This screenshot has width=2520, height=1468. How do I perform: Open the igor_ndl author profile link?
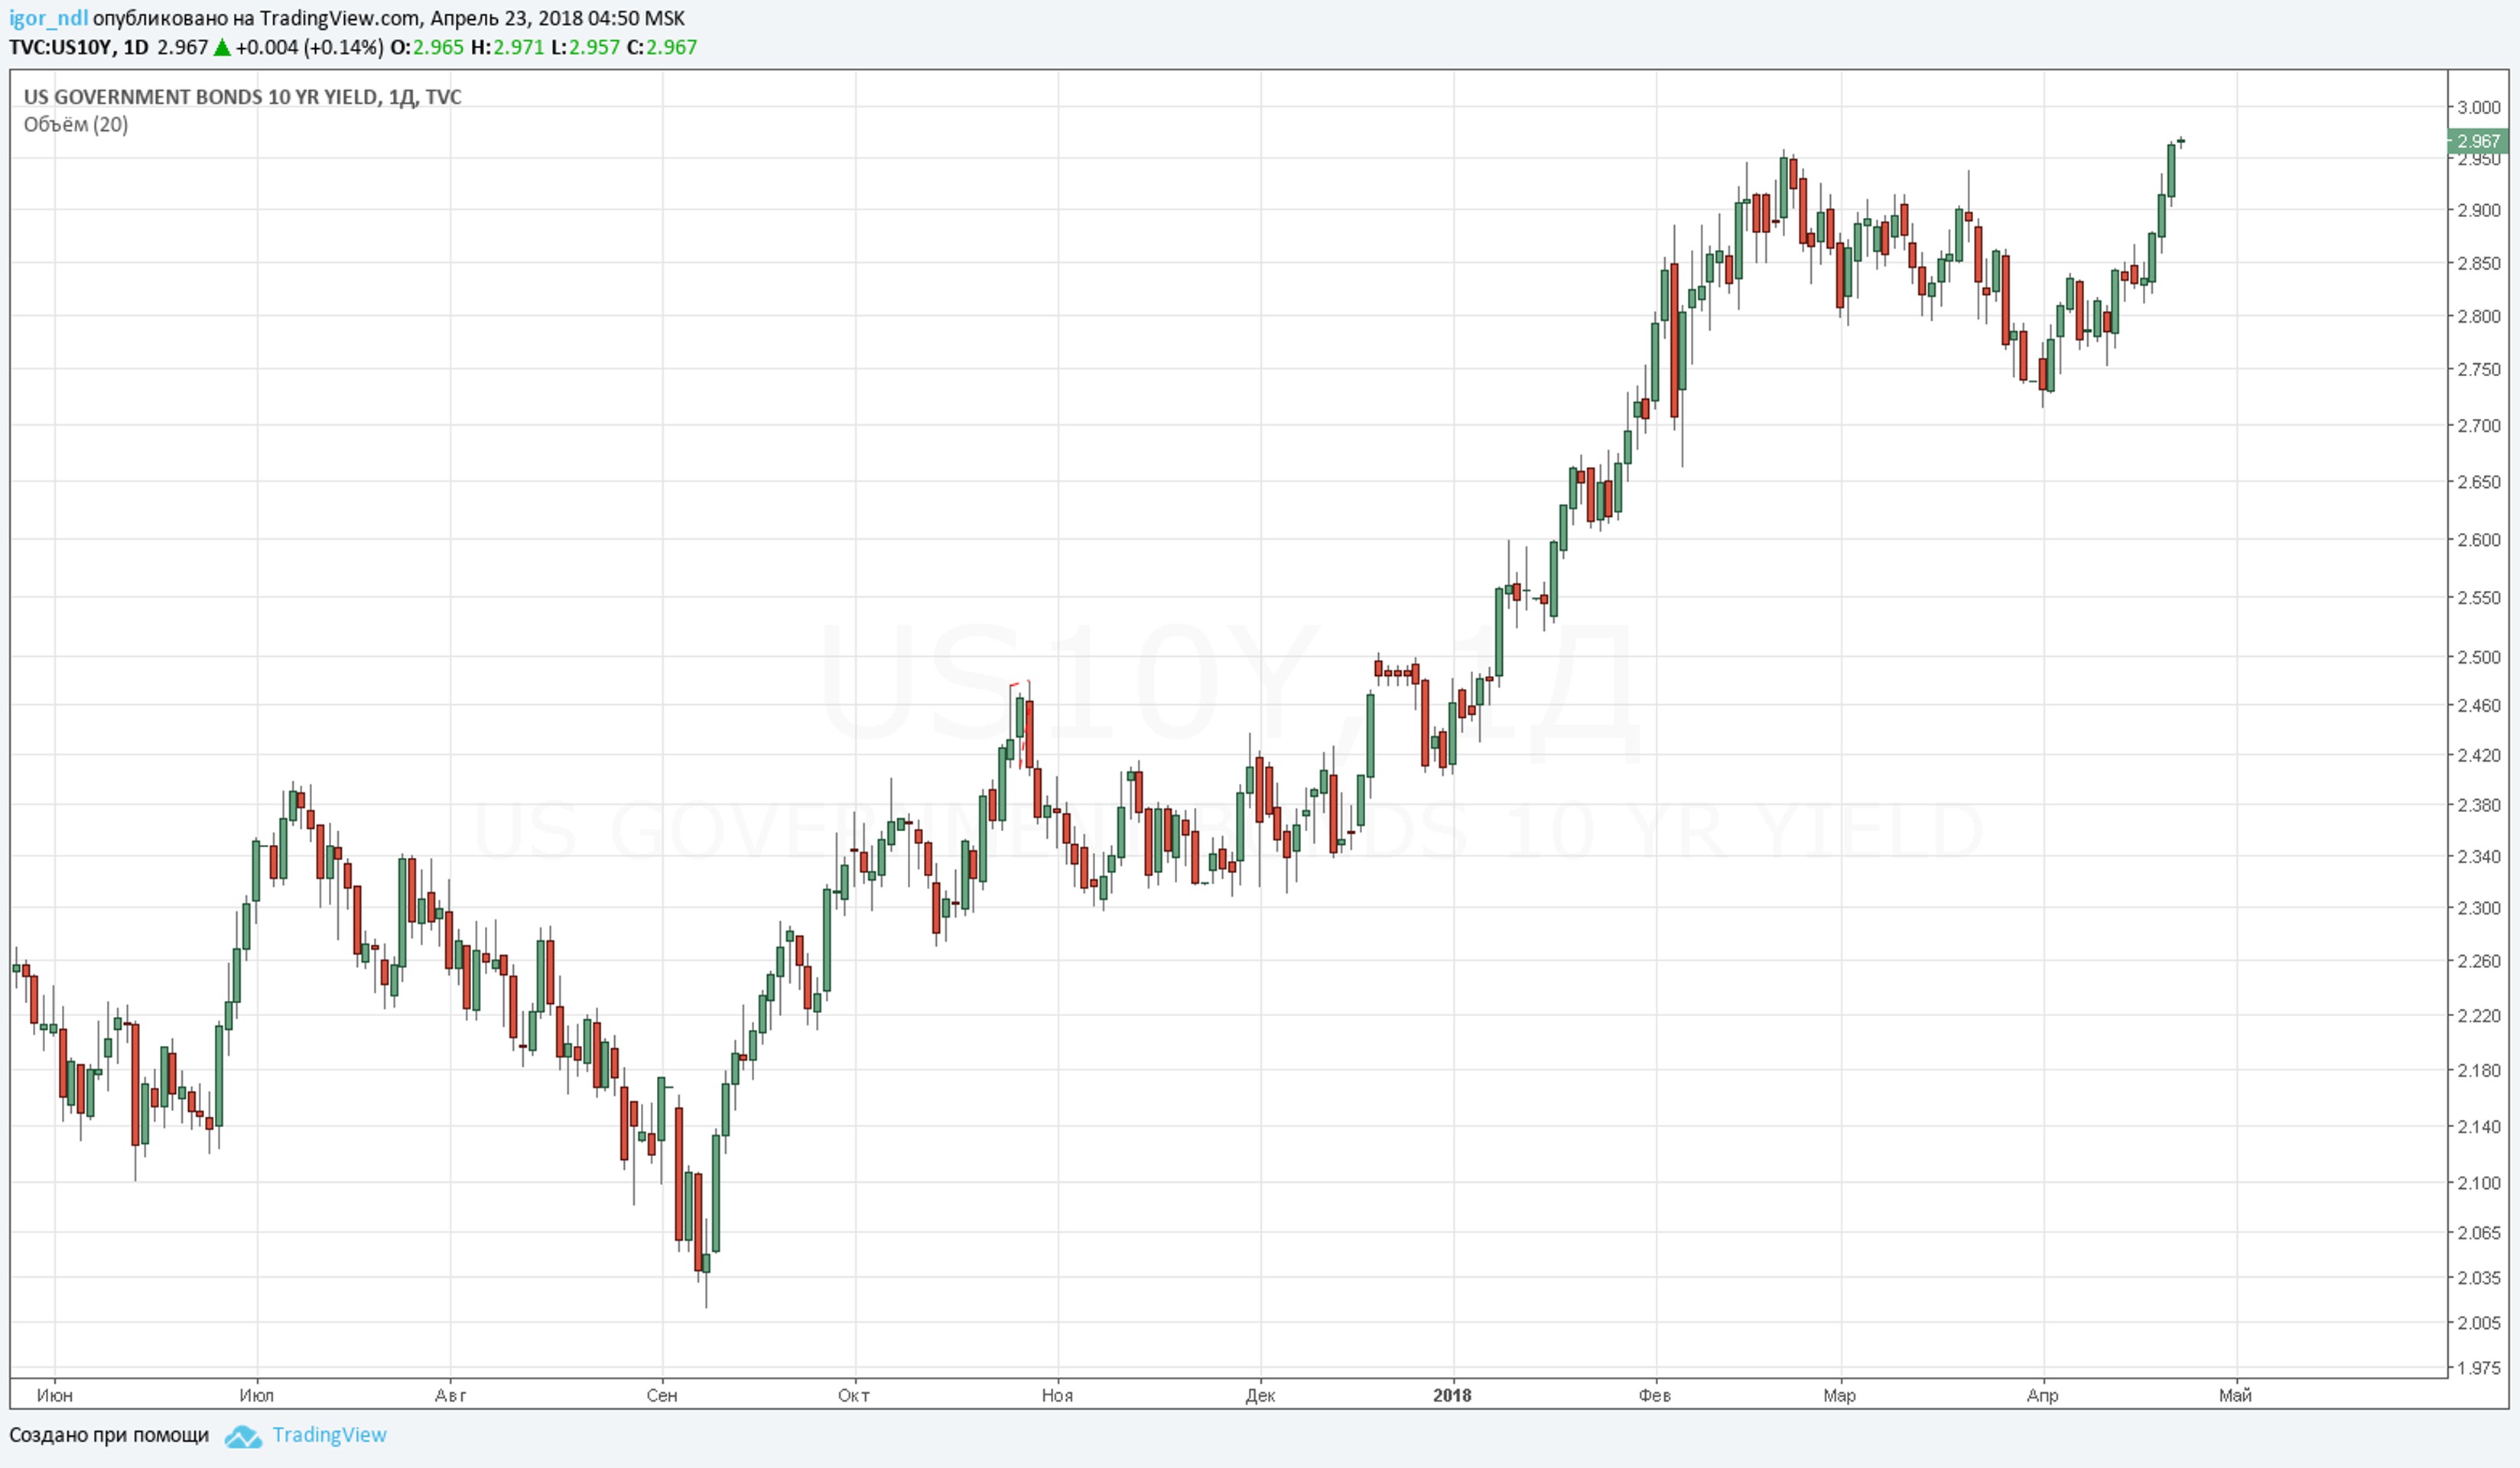[48, 18]
